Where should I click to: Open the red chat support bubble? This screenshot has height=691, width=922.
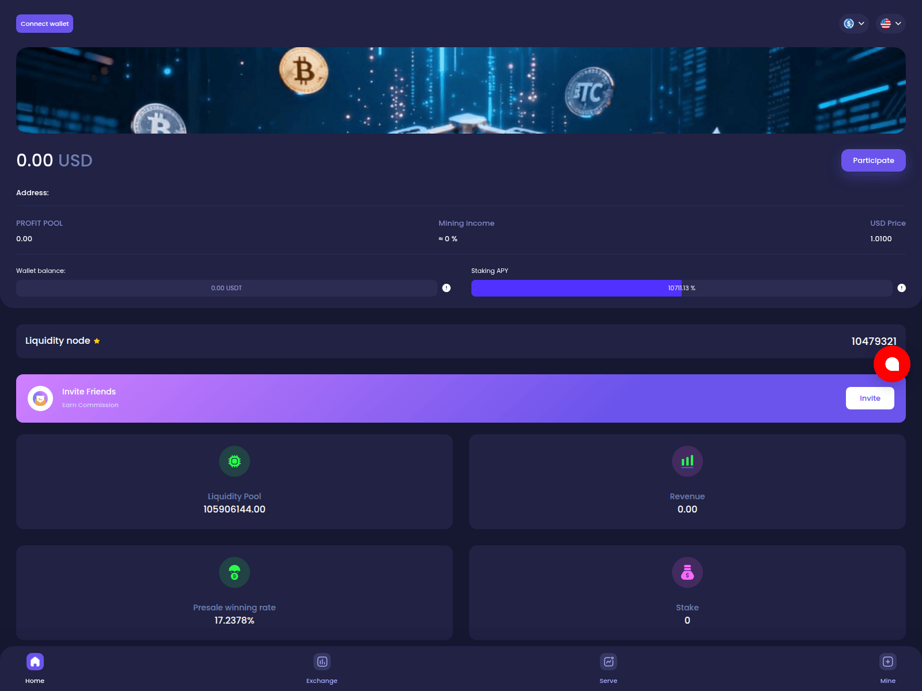click(891, 364)
